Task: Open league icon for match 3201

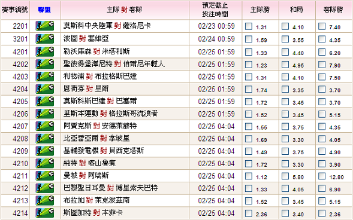Action: (45, 39)
